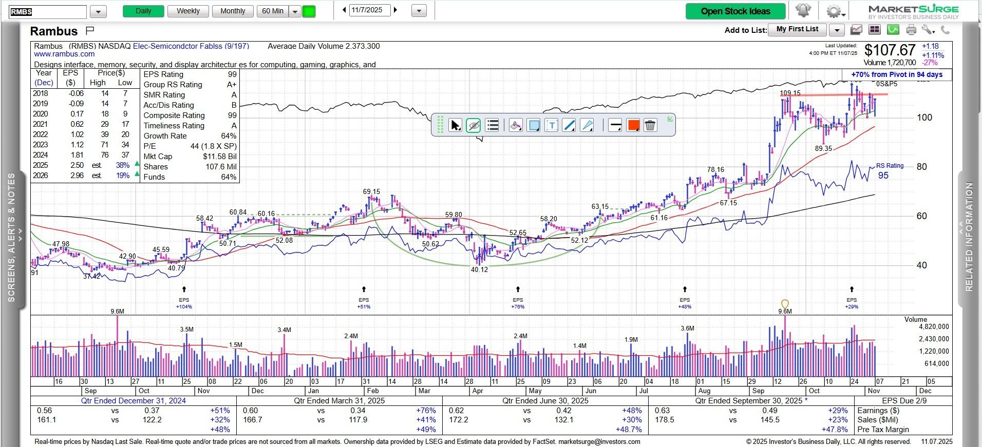This screenshot has width=982, height=447.
Task: Toggle hide drawings eye icon
Action: click(x=474, y=125)
